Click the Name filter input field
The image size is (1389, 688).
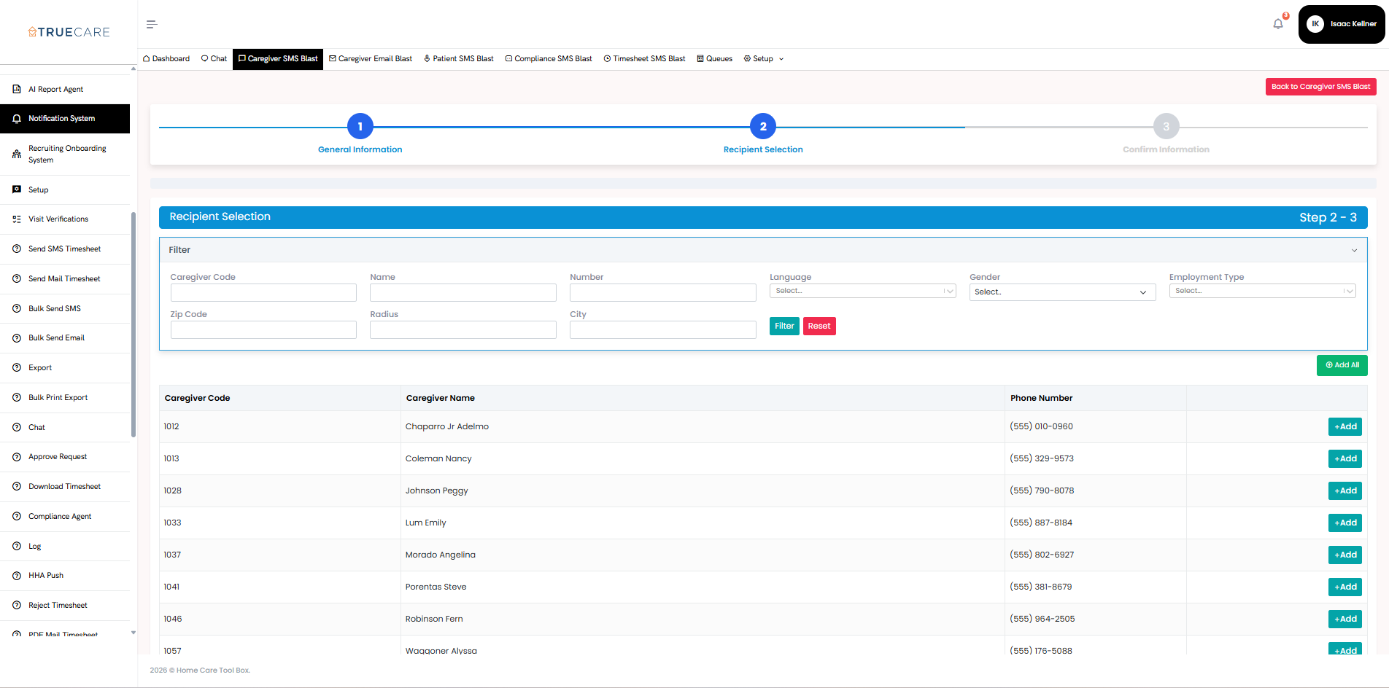463,292
